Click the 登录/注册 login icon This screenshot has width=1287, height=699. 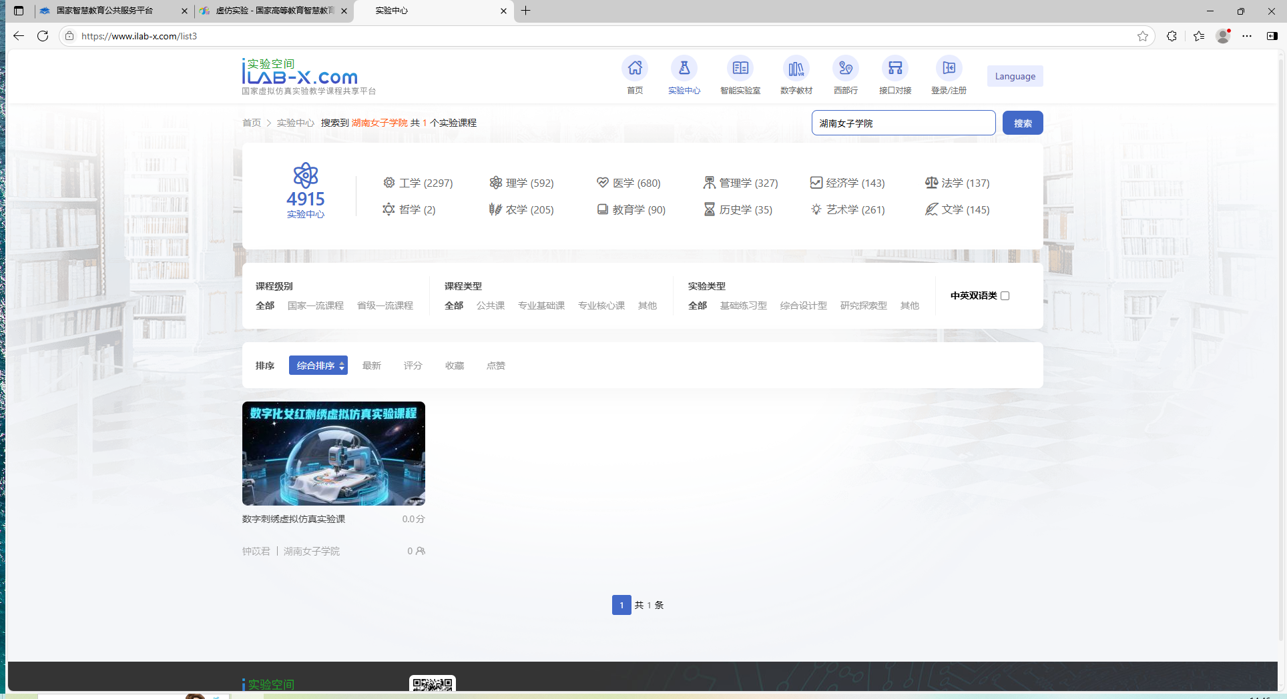tap(949, 69)
